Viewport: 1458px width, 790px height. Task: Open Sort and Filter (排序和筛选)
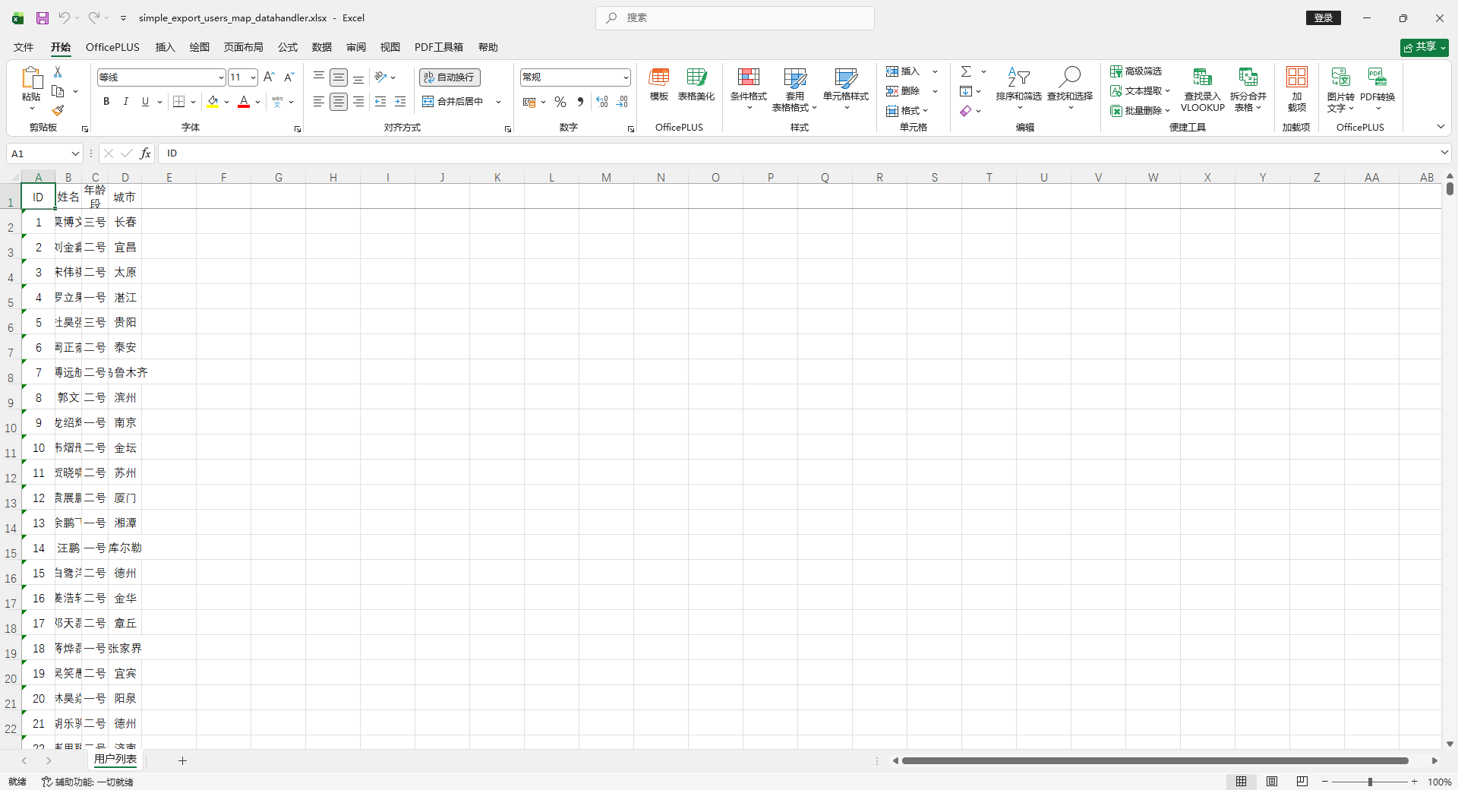pyautogui.click(x=1018, y=87)
